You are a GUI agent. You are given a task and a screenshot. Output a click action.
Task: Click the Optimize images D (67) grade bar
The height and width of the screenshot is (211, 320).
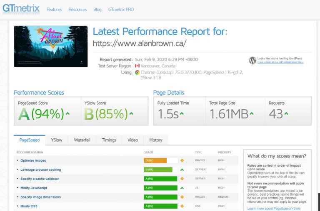click(161, 160)
